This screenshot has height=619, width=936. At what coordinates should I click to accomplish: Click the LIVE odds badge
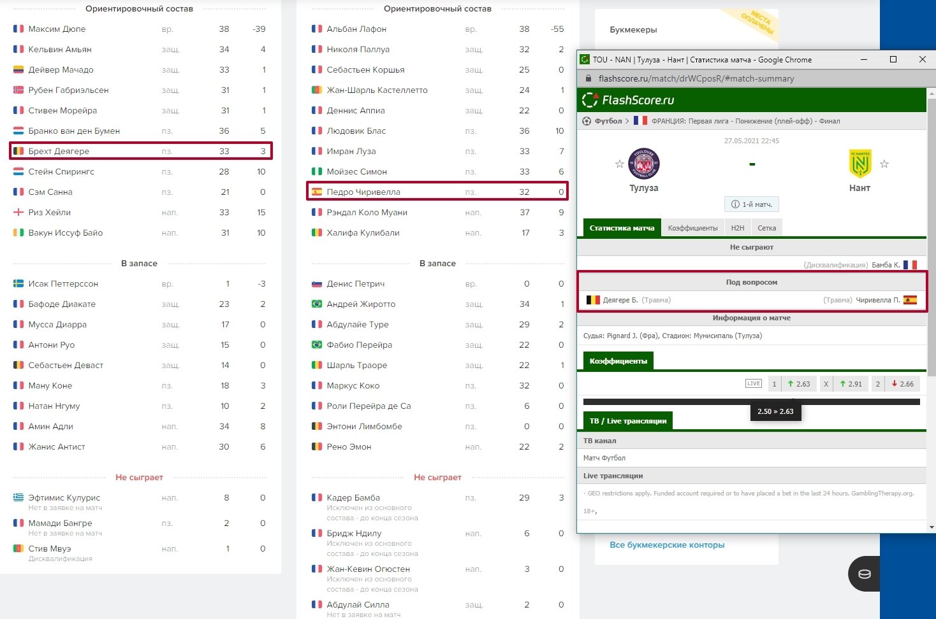tap(753, 383)
